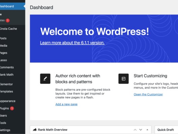Click the red badge on Plugins
The width and height of the screenshot is (178, 134).
[12, 109]
